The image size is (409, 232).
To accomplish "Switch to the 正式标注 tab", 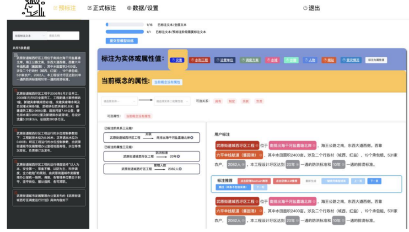I will pos(101,8).
